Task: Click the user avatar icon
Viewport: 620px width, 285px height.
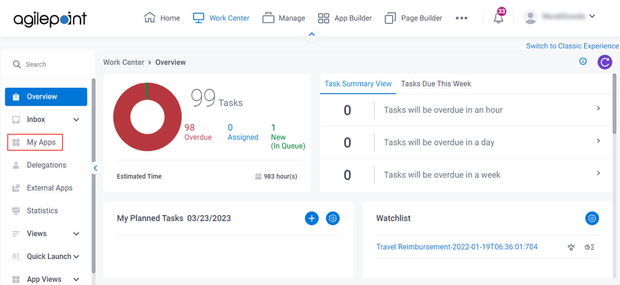Action: click(x=531, y=17)
